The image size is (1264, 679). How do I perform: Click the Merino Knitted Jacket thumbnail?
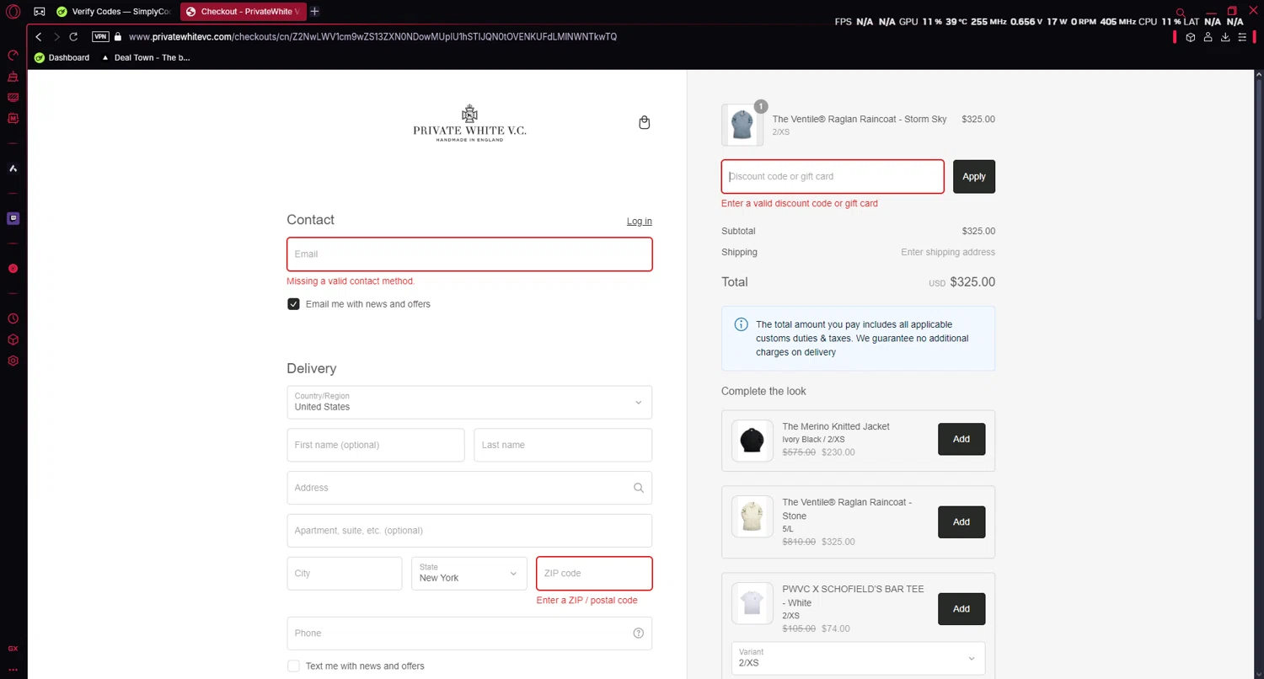[x=752, y=441]
